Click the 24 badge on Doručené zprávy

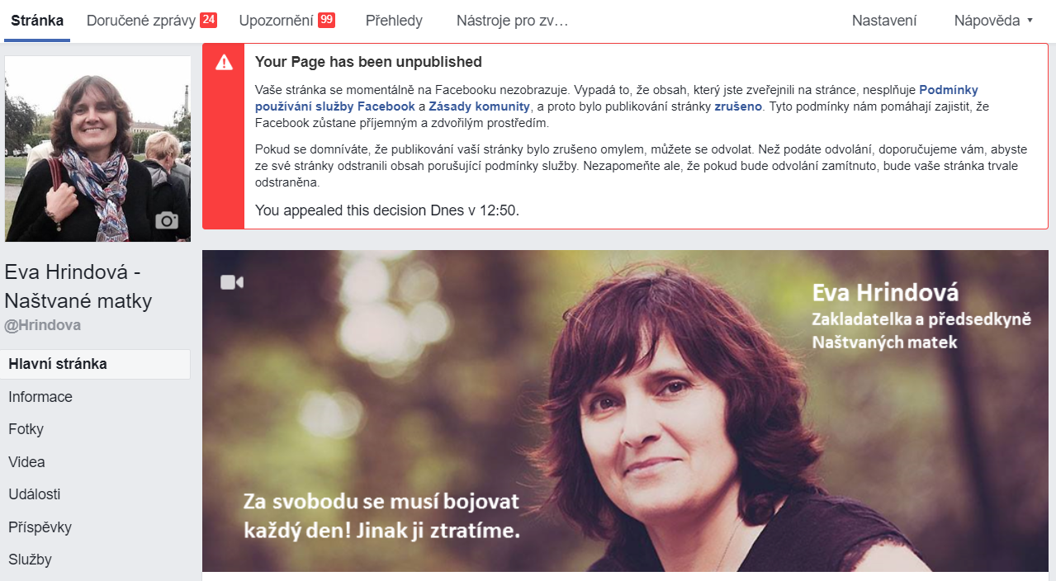[208, 20]
